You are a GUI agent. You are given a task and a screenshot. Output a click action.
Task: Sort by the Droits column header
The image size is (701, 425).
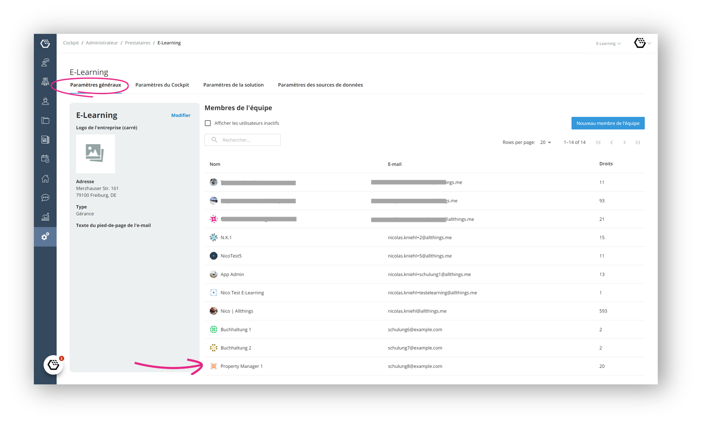click(x=606, y=164)
